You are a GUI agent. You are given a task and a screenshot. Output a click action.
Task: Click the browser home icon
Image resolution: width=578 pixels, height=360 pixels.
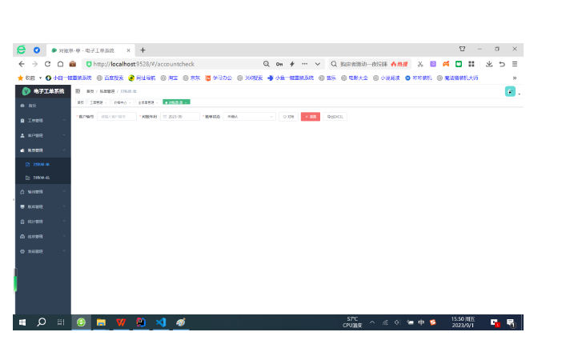click(x=60, y=64)
